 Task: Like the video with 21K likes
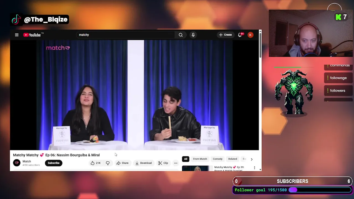pyautogui.click(x=95, y=163)
